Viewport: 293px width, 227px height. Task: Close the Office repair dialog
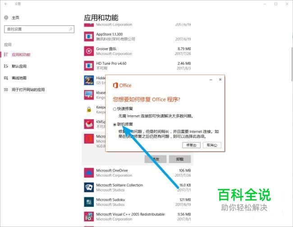[220, 80]
